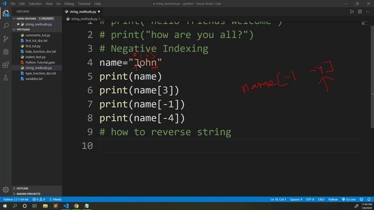Open first_tut_doc.txt file
Viewport: 374px width, 210px height.
coord(36,41)
